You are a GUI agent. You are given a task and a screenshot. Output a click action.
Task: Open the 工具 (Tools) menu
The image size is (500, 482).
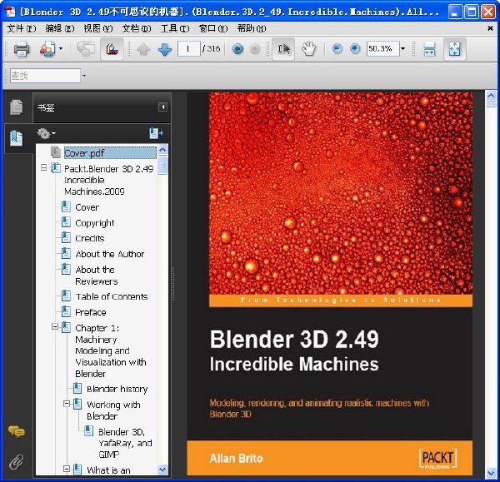tap(175, 28)
